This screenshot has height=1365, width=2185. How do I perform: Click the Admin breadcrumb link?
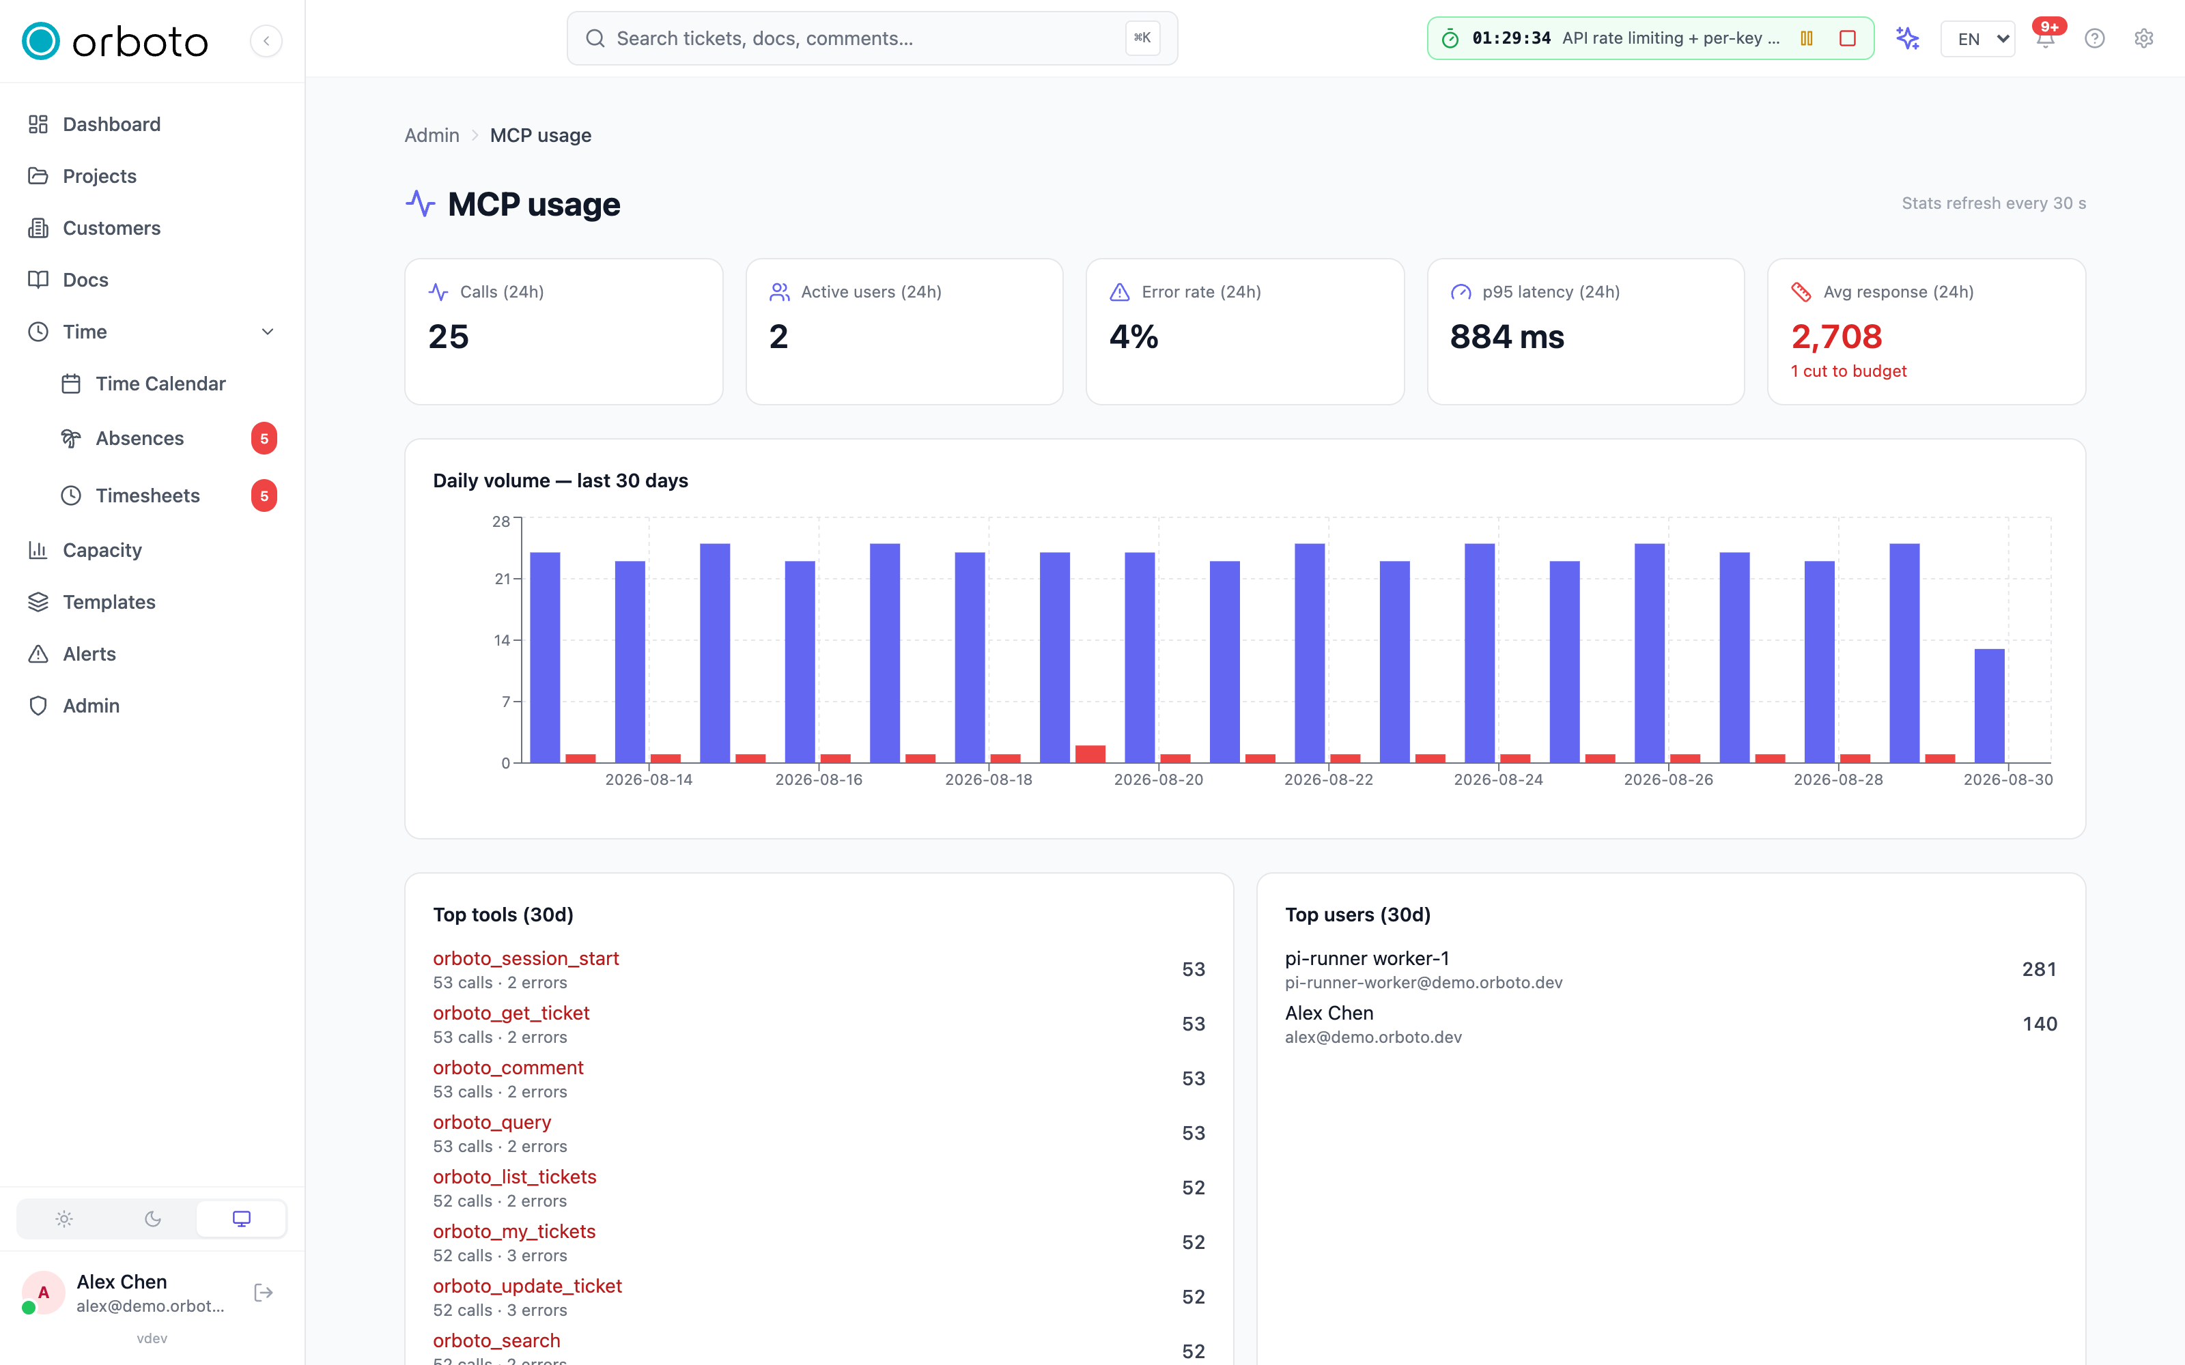(432, 135)
